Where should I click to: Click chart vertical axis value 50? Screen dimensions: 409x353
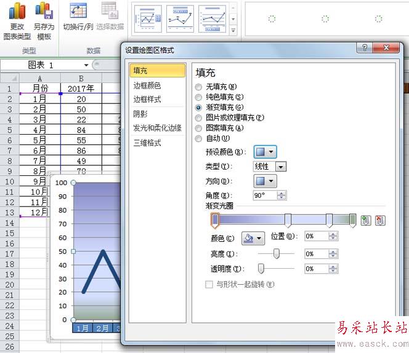click(x=63, y=252)
